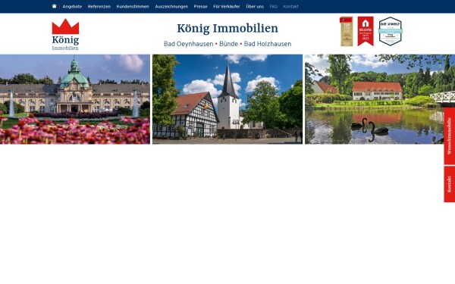Screen dimensions: 455x284
Task: Select the Bünde location text
Action: 229,44
